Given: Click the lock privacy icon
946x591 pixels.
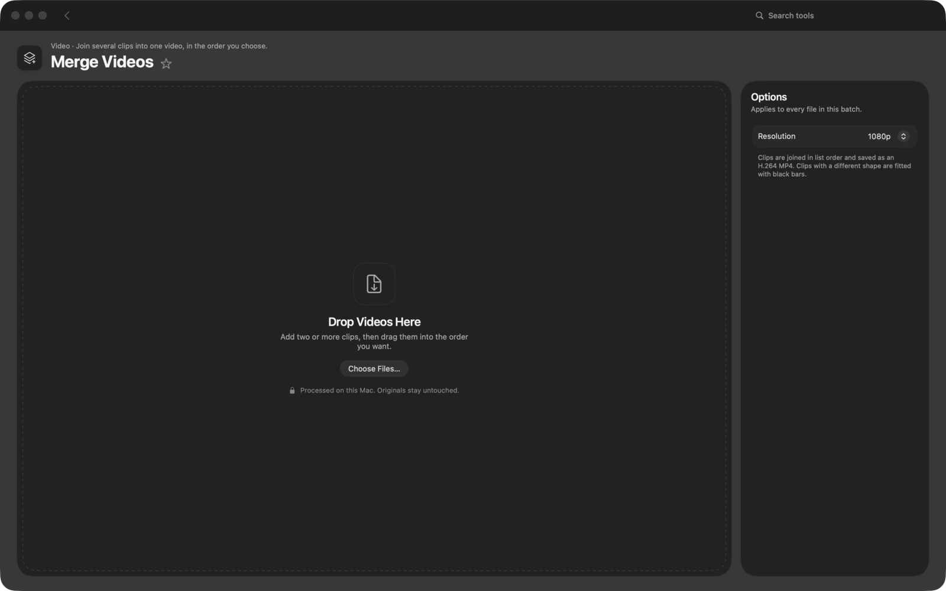Looking at the screenshot, I should coord(292,391).
